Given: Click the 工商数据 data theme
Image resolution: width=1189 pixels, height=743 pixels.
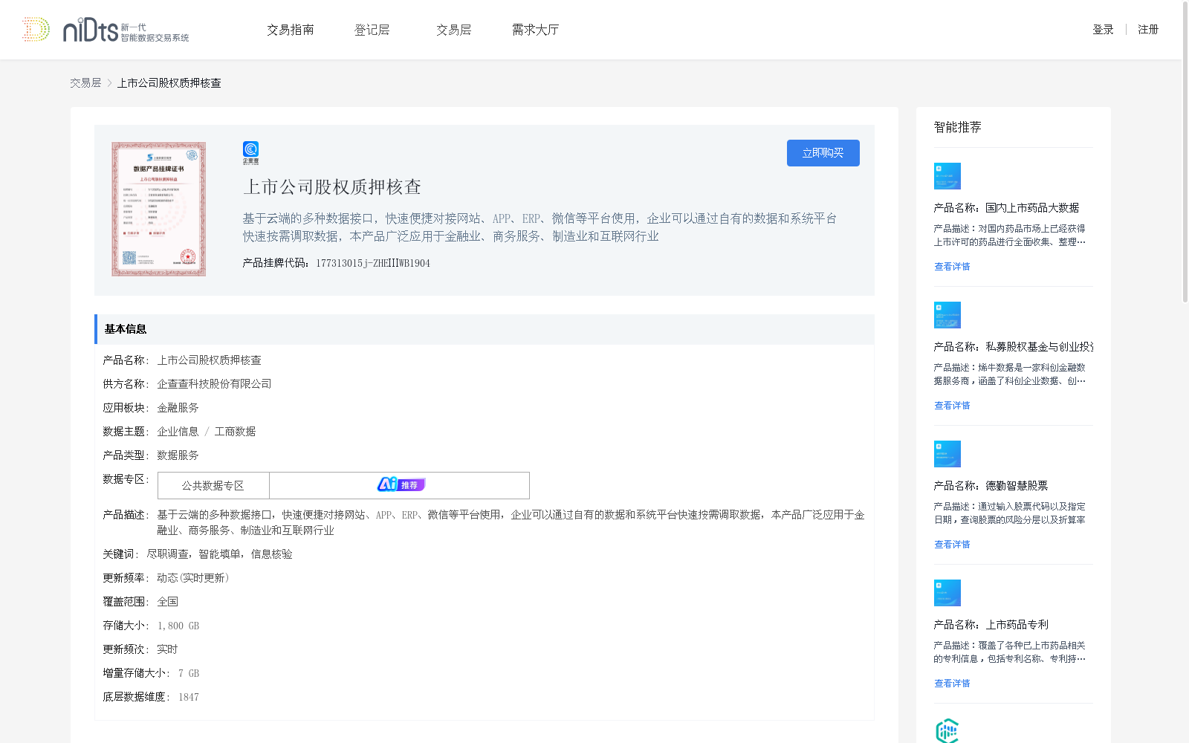Looking at the screenshot, I should 236,432.
